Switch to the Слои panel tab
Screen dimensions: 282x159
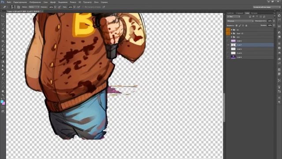pos(247,13)
